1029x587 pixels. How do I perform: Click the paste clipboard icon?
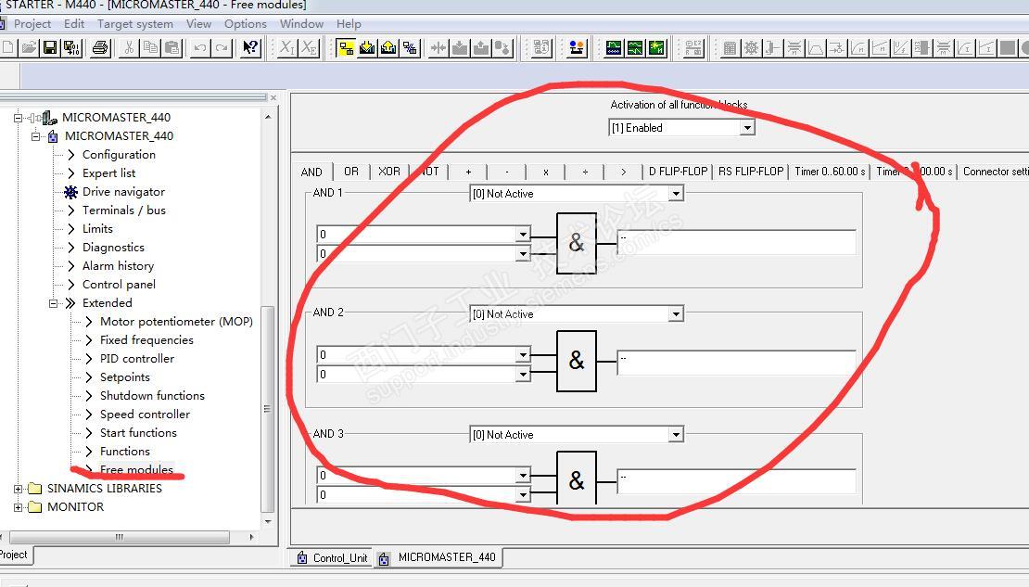pyautogui.click(x=171, y=48)
